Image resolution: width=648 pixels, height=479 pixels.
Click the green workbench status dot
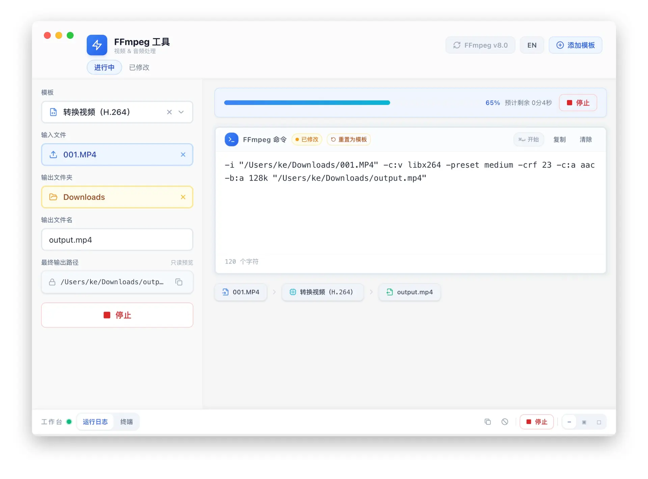[69, 422]
